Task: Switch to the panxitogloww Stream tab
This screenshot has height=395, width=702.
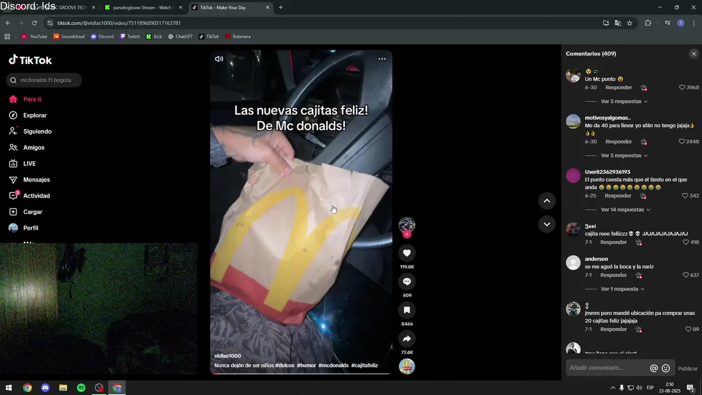Action: pos(143,8)
